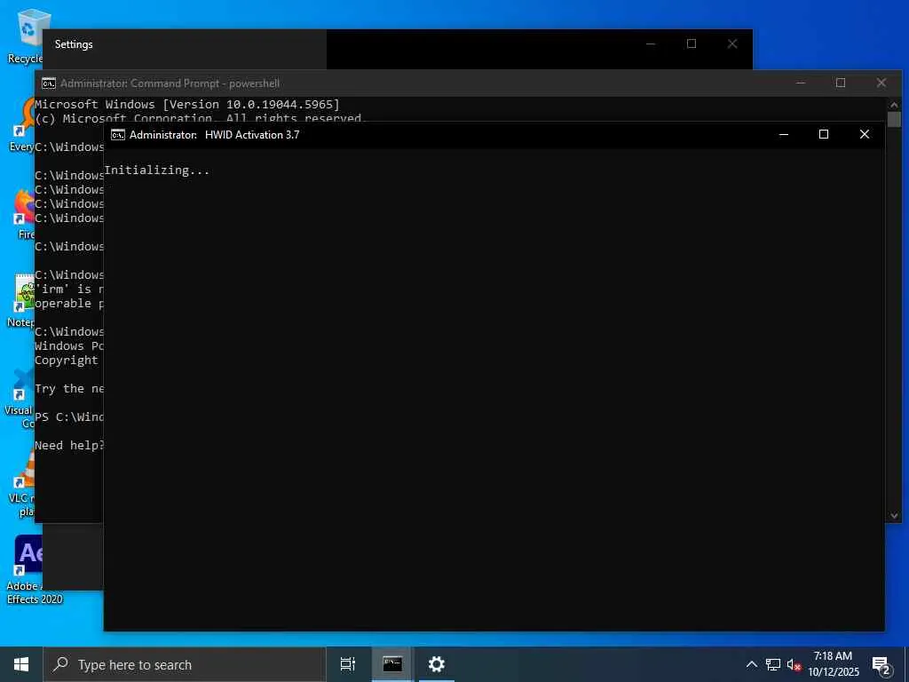Click the Command Prompt scrollbar thumb
Screen dimensions: 909x682
tap(894, 120)
